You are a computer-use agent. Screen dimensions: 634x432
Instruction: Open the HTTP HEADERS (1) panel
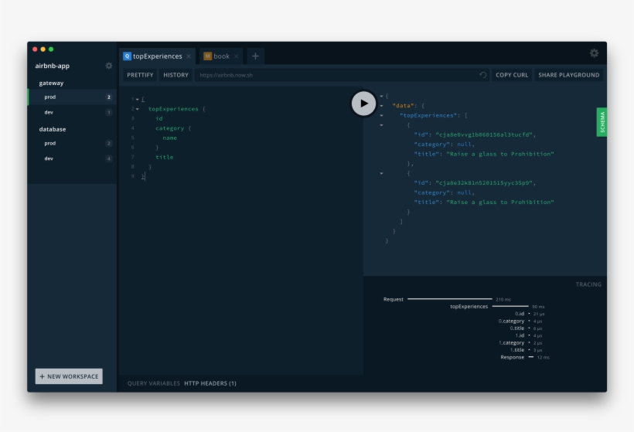pyautogui.click(x=210, y=383)
